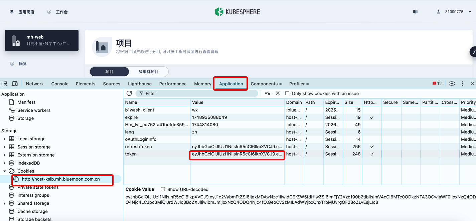
Task: Collapse the Cookies tree arrow
Action: pyautogui.click(x=4, y=171)
